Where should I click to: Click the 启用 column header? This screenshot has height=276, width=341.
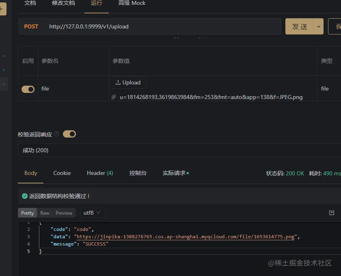coord(28,61)
